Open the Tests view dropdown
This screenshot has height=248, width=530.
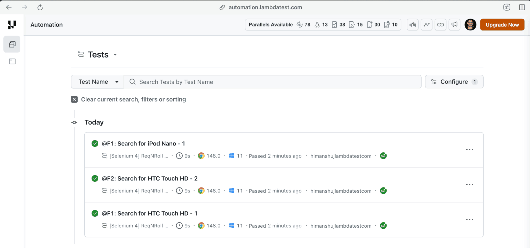click(x=115, y=55)
